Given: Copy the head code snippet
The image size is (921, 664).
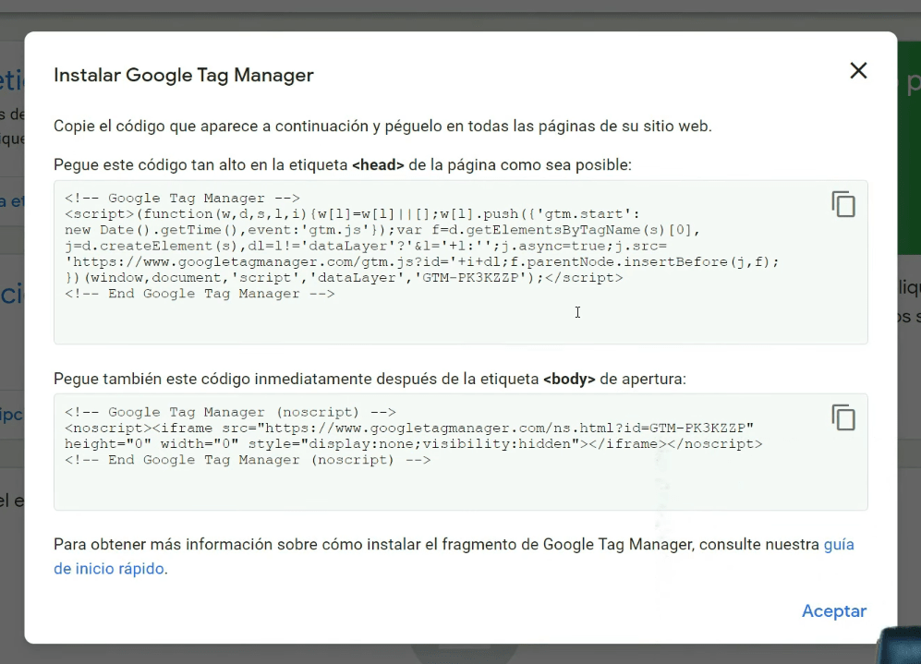Looking at the screenshot, I should [x=843, y=204].
